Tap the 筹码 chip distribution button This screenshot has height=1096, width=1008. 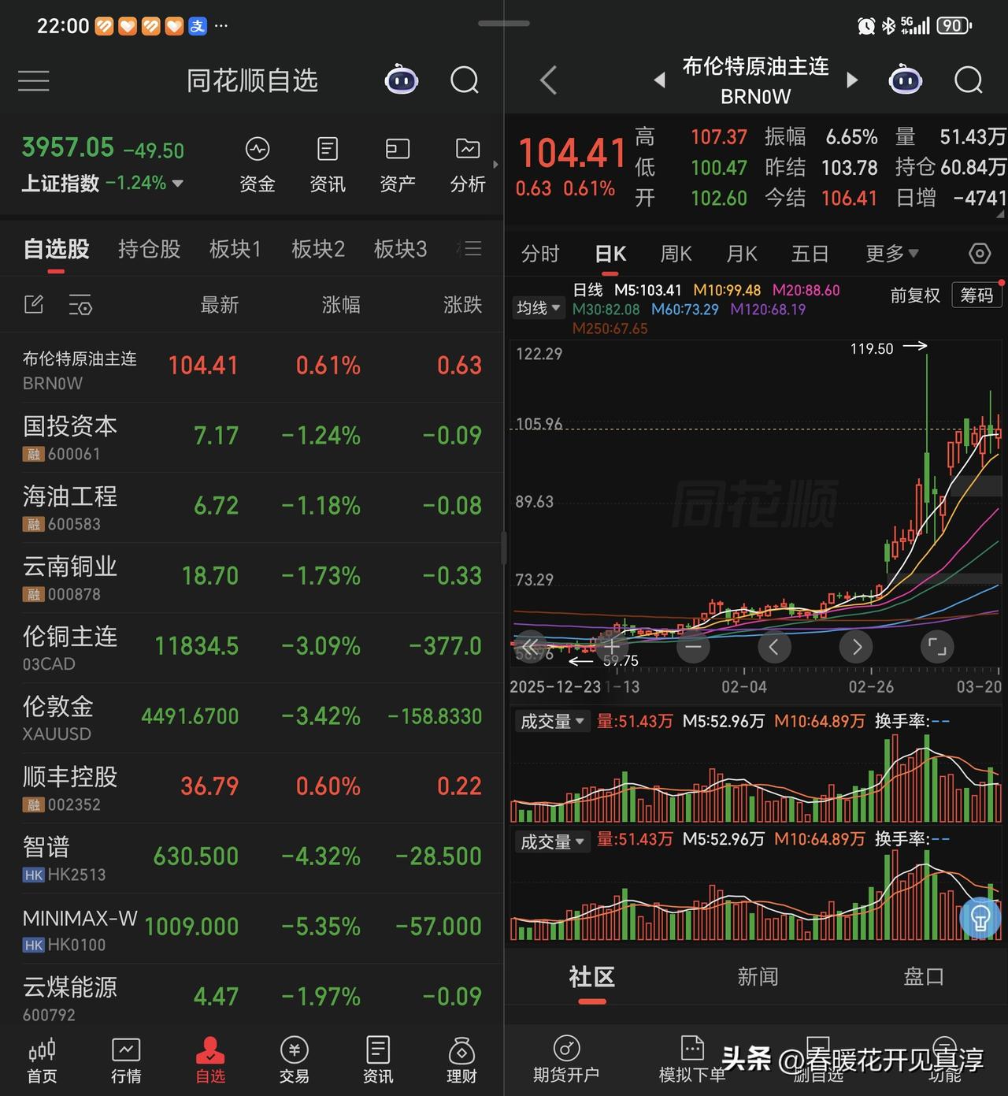click(x=977, y=295)
